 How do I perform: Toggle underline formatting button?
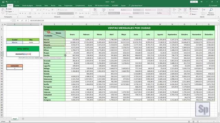[25, 13]
